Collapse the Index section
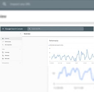This screenshot has width=94, height=92. pyautogui.click(x=20, y=49)
